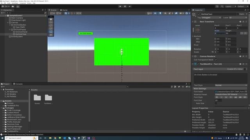Viewport: 250px width, 140px height.
Task: Open the GameObject menu
Action: click(15, 3)
